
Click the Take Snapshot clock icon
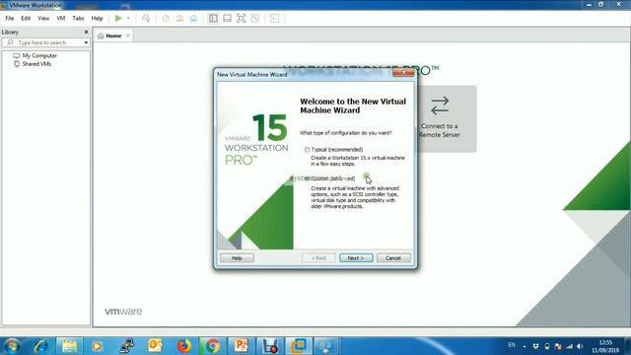pyautogui.click(x=166, y=18)
